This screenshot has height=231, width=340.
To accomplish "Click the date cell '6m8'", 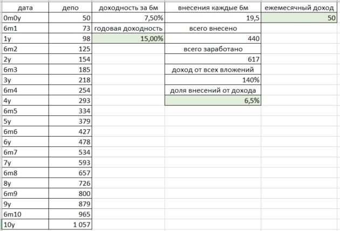I will (25, 173).
